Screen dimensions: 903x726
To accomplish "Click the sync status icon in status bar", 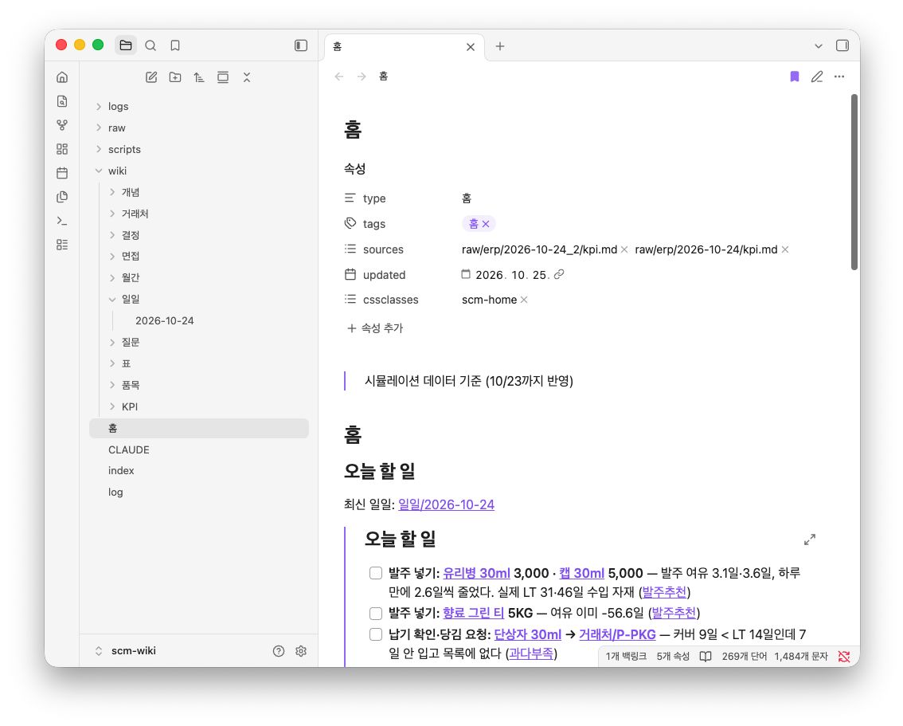I will click(844, 657).
